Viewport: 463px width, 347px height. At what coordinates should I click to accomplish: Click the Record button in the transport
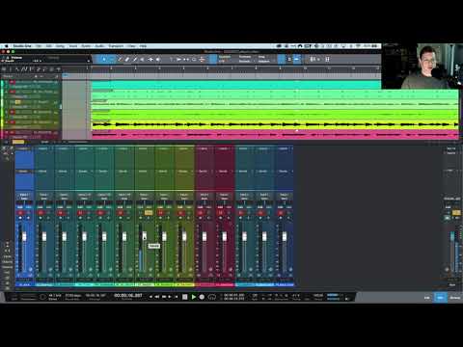click(x=202, y=297)
